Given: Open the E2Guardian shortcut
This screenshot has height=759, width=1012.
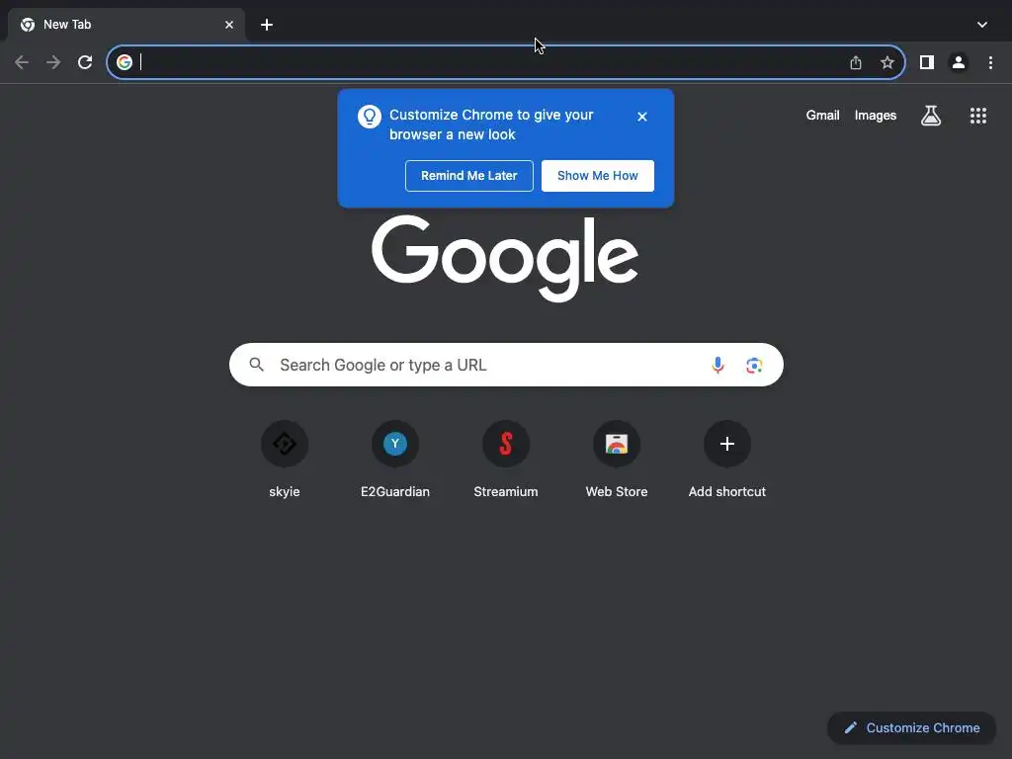Looking at the screenshot, I should [x=395, y=459].
